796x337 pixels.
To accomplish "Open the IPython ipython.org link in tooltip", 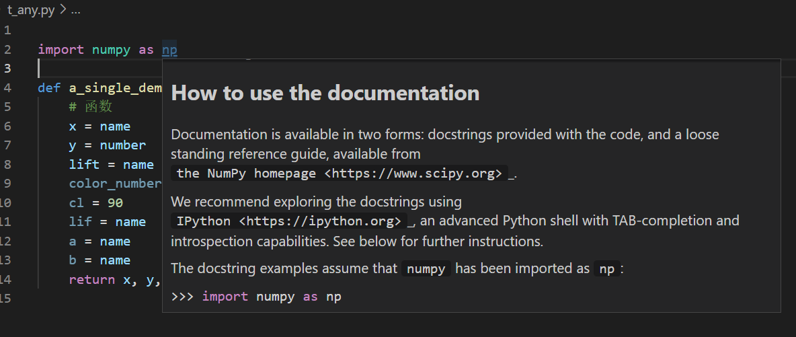I will click(x=289, y=221).
